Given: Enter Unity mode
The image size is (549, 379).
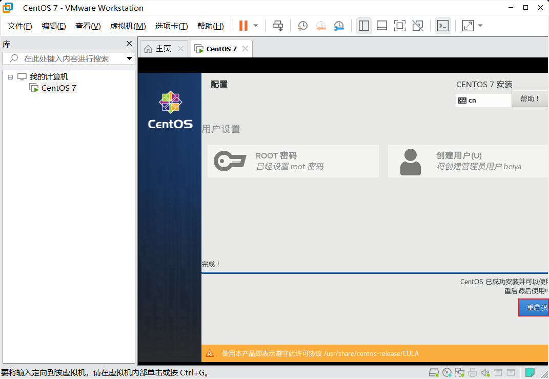Looking at the screenshot, I should pyautogui.click(x=418, y=26).
